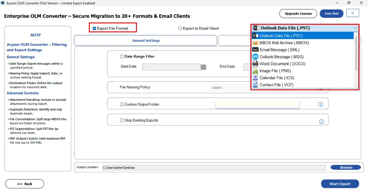Choose the Image File PNG icon
The width and height of the screenshot is (368, 194).
pos(255,71)
